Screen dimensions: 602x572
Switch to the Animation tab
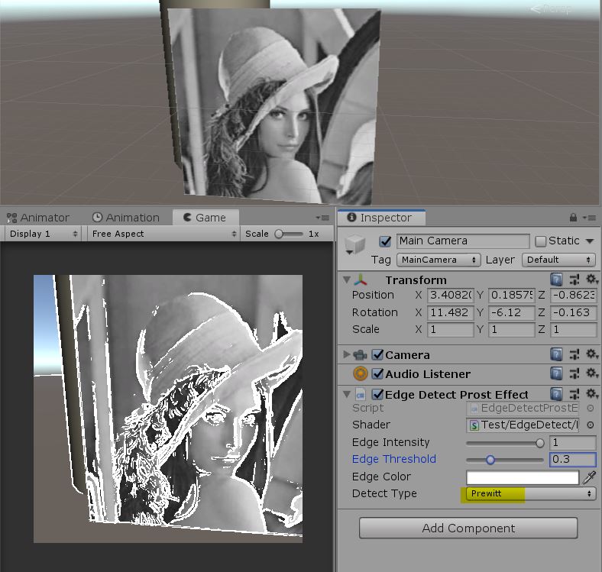tap(125, 218)
